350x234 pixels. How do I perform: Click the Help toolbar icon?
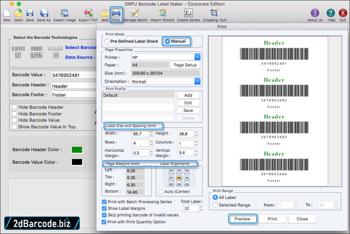click(331, 13)
